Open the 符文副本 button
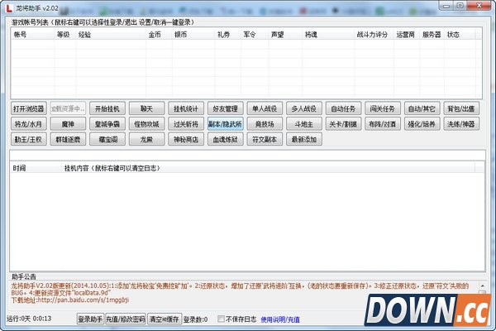 [265, 139]
